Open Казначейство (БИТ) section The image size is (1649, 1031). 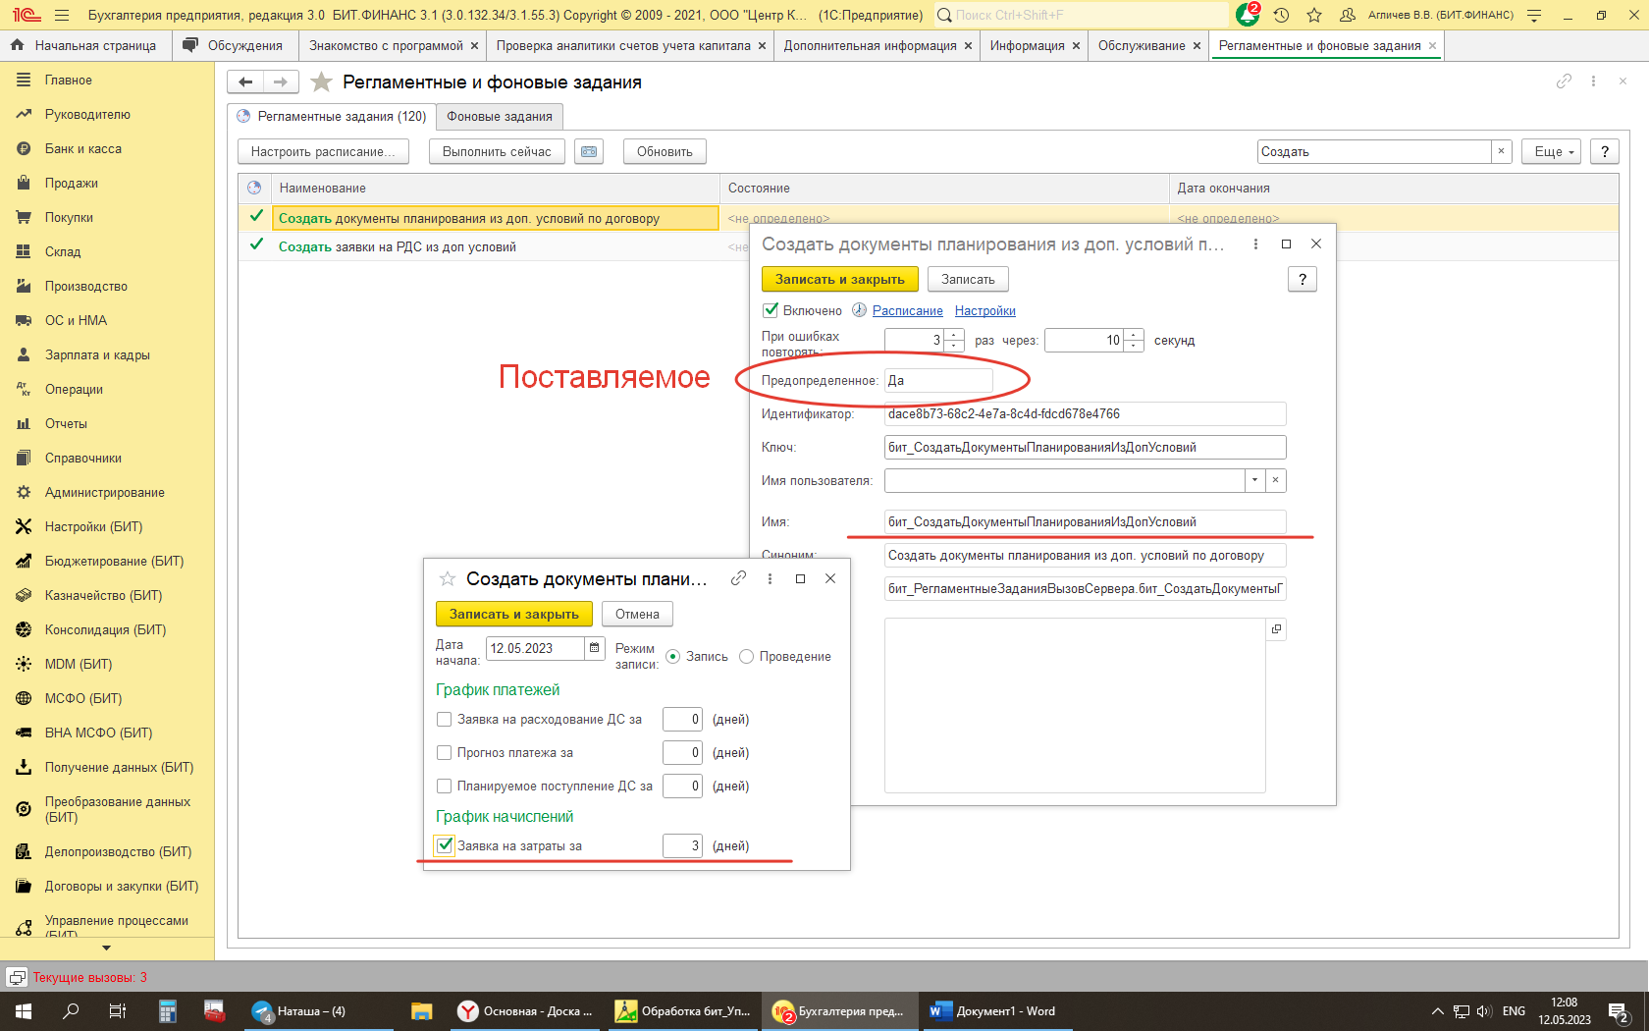pyautogui.click(x=104, y=595)
